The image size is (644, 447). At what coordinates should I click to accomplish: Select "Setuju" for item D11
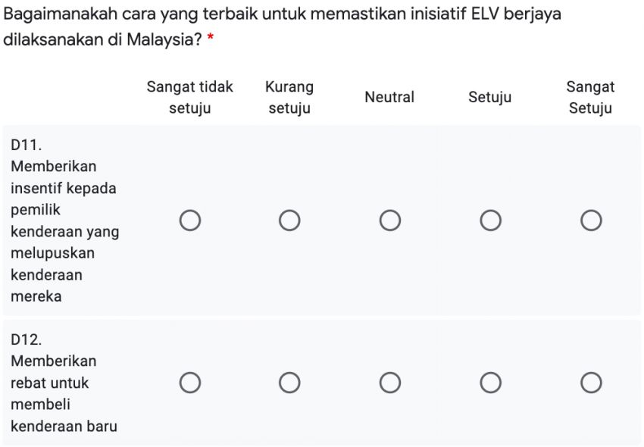click(490, 220)
